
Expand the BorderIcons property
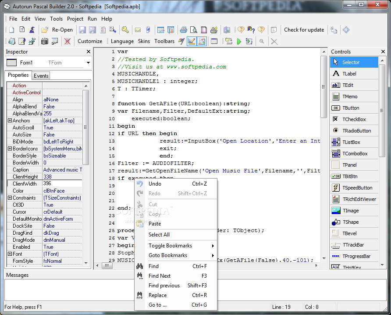click(10, 149)
